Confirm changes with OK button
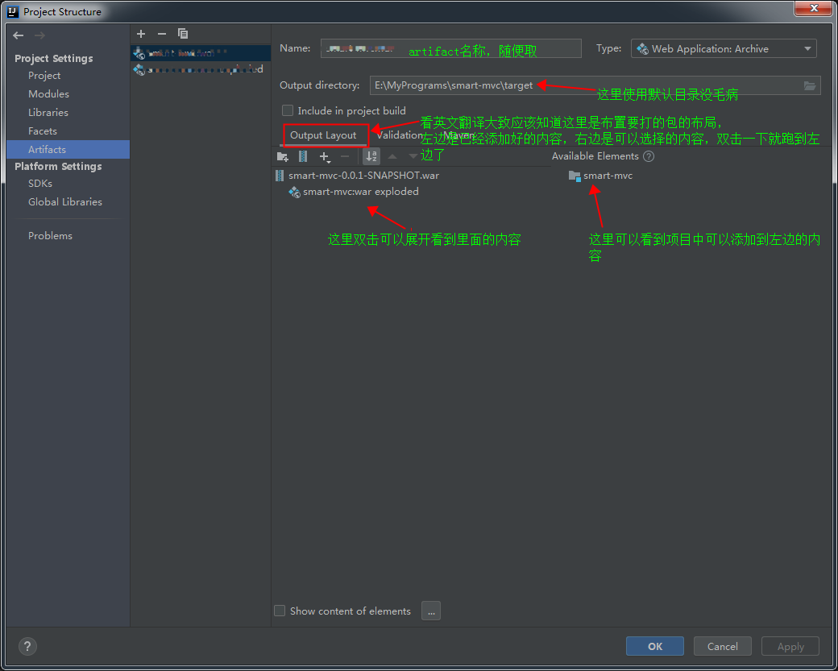Image resolution: width=838 pixels, height=671 pixels. (x=654, y=645)
